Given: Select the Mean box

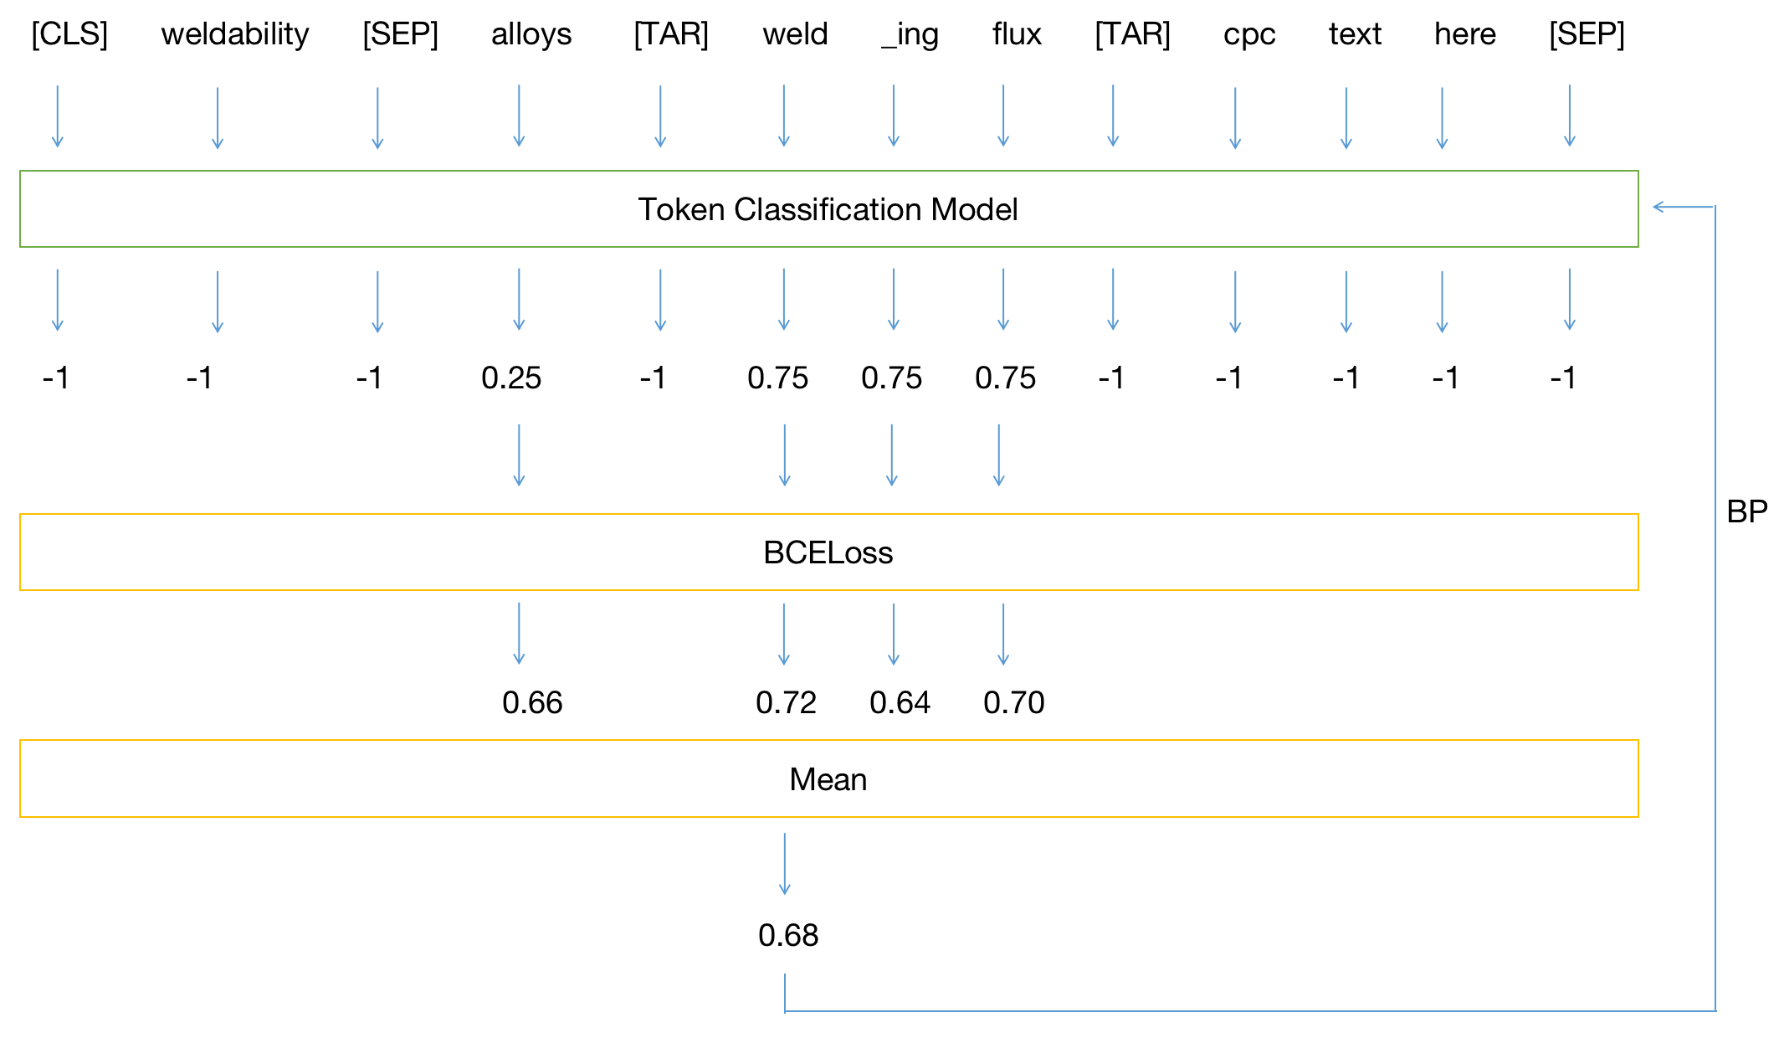Looking at the screenshot, I should [828, 779].
